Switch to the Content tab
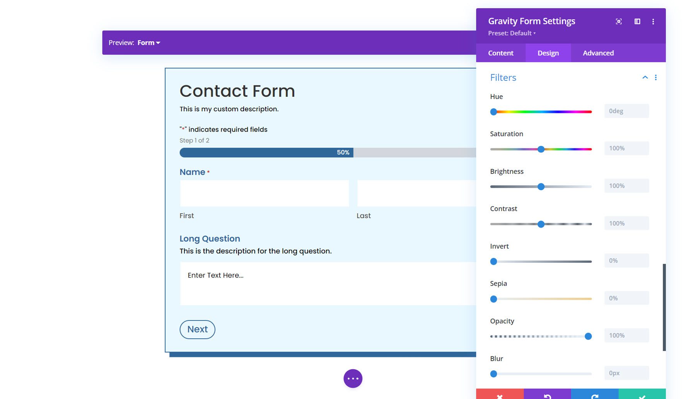Image resolution: width=696 pixels, height=399 pixels. [x=501, y=53]
